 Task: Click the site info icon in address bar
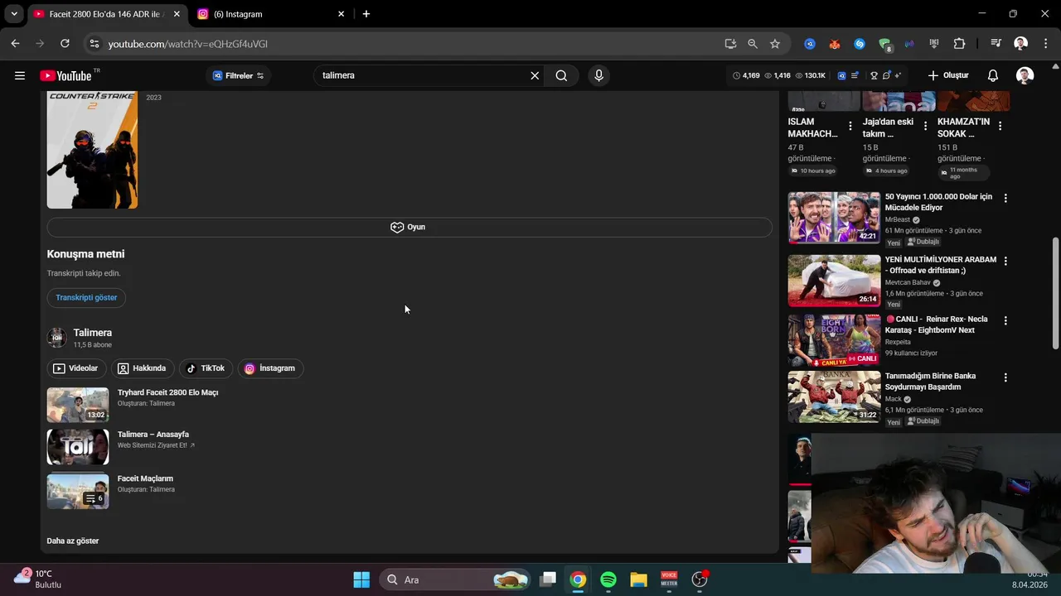coord(94,44)
